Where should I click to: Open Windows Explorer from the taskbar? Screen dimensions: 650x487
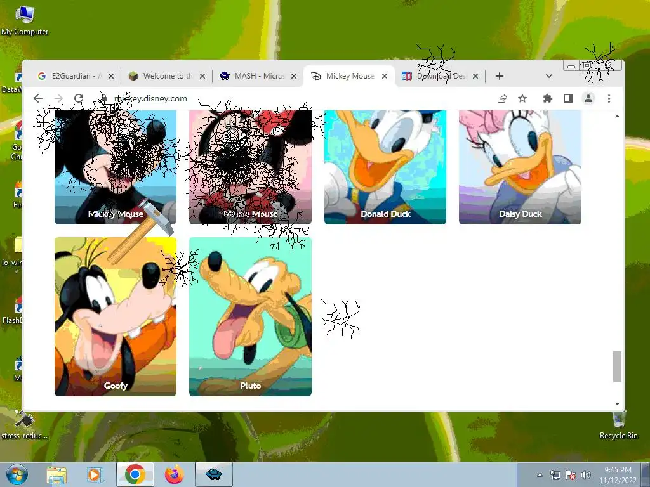56,474
